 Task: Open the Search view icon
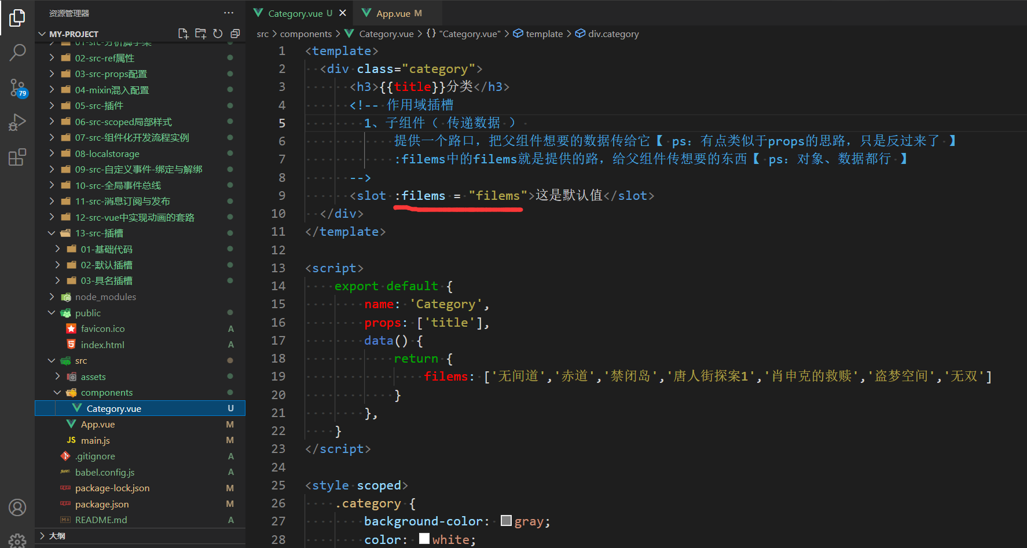pos(17,53)
